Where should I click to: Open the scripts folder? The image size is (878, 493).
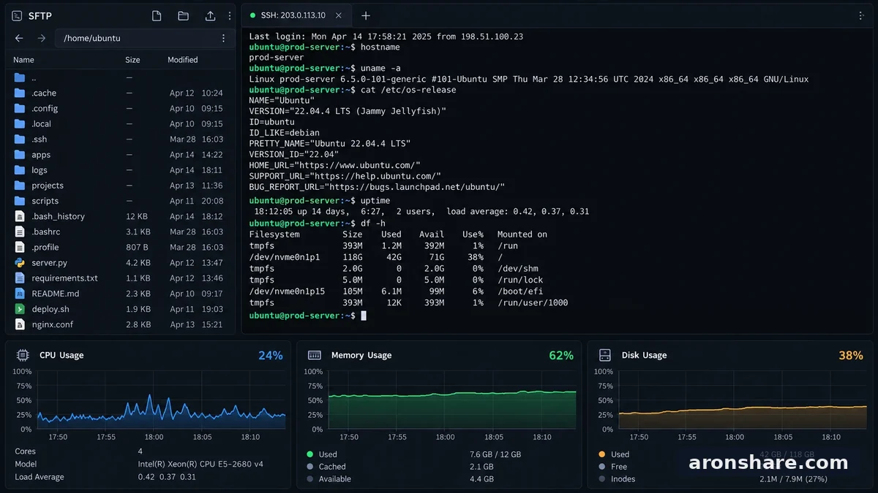(120, 201)
